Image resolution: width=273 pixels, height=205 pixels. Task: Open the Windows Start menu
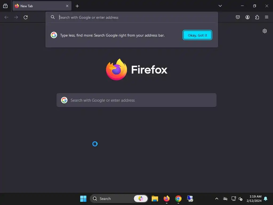pyautogui.click(x=83, y=199)
